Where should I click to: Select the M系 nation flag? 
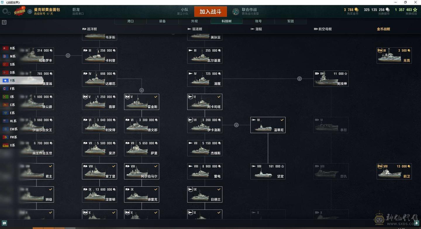pyautogui.click(x=5, y=56)
